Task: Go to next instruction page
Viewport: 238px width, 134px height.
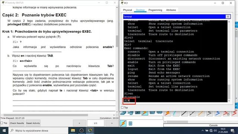Action: [x=112, y=123]
